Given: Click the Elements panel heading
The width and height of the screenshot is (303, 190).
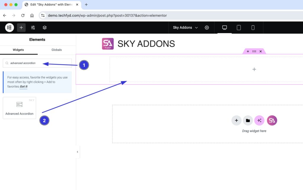Looking at the screenshot, I should pos(37,40).
